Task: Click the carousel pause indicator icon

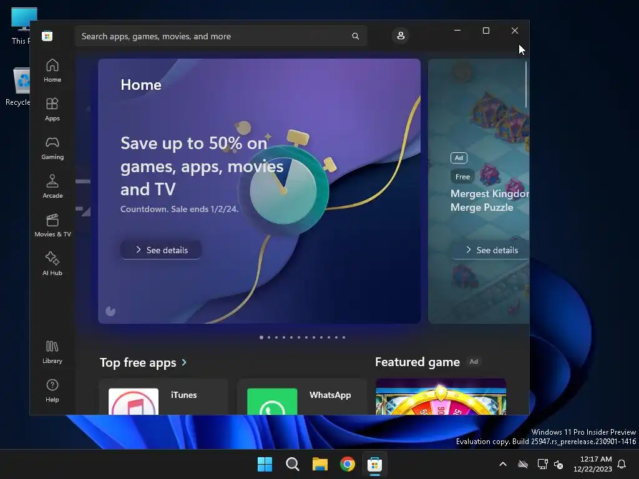Action: point(110,311)
